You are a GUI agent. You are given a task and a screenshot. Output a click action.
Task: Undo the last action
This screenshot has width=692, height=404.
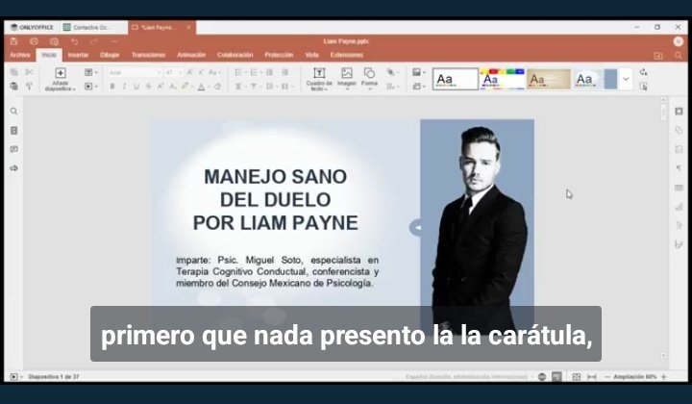pos(74,41)
